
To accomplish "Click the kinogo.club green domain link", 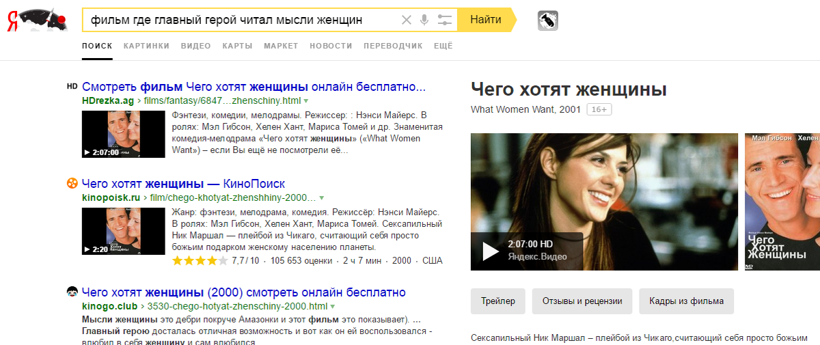I will coord(110,305).
